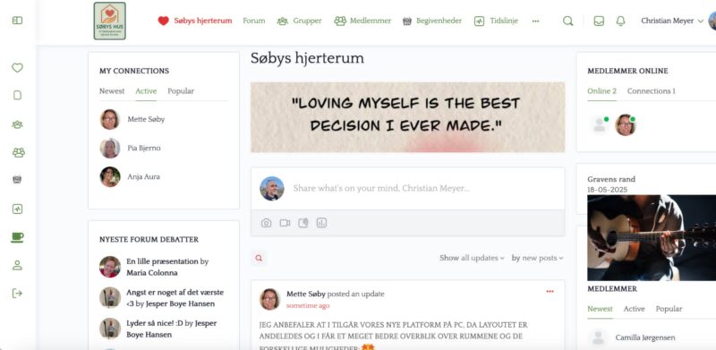Open the inbox messages icon in top bar
This screenshot has height=350, width=716.
(x=599, y=21)
